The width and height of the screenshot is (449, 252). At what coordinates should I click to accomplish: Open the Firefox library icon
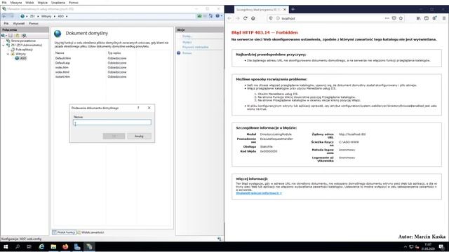coord(419,18)
